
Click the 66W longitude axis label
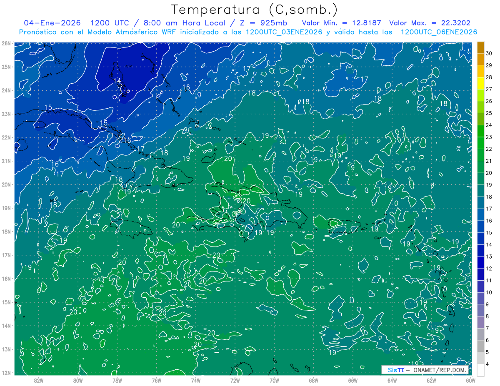tap(353, 380)
